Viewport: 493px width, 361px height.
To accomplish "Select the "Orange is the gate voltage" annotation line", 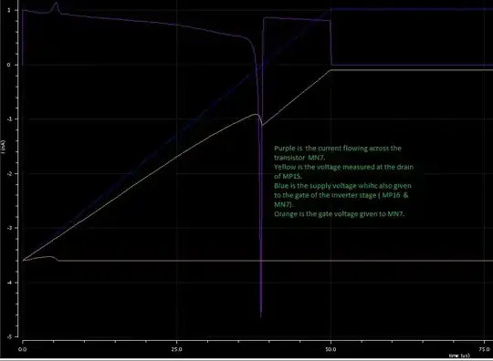I will (x=340, y=214).
